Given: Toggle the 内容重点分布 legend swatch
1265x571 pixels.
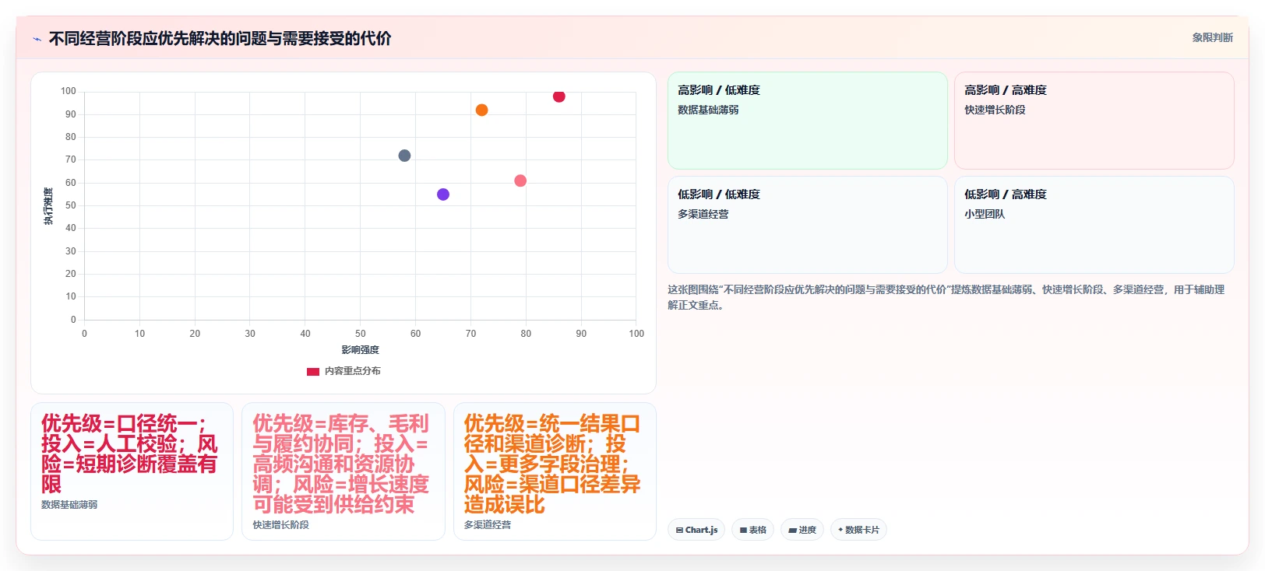Looking at the screenshot, I should click(x=313, y=371).
